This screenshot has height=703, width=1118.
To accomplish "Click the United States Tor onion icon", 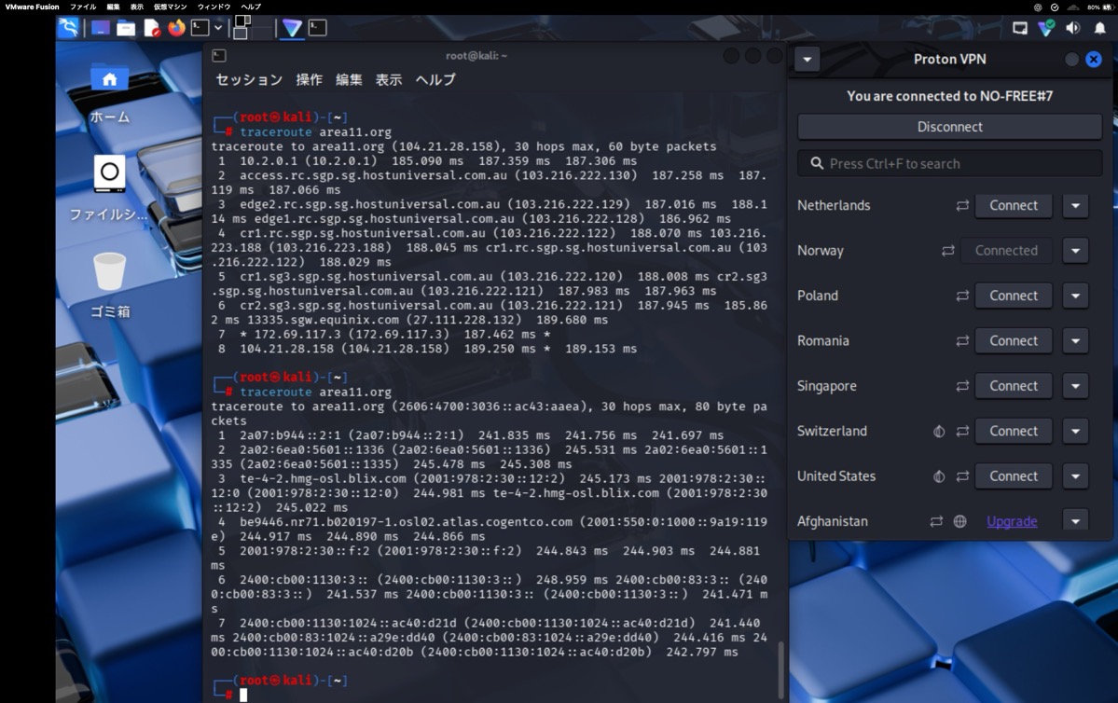I will click(939, 476).
